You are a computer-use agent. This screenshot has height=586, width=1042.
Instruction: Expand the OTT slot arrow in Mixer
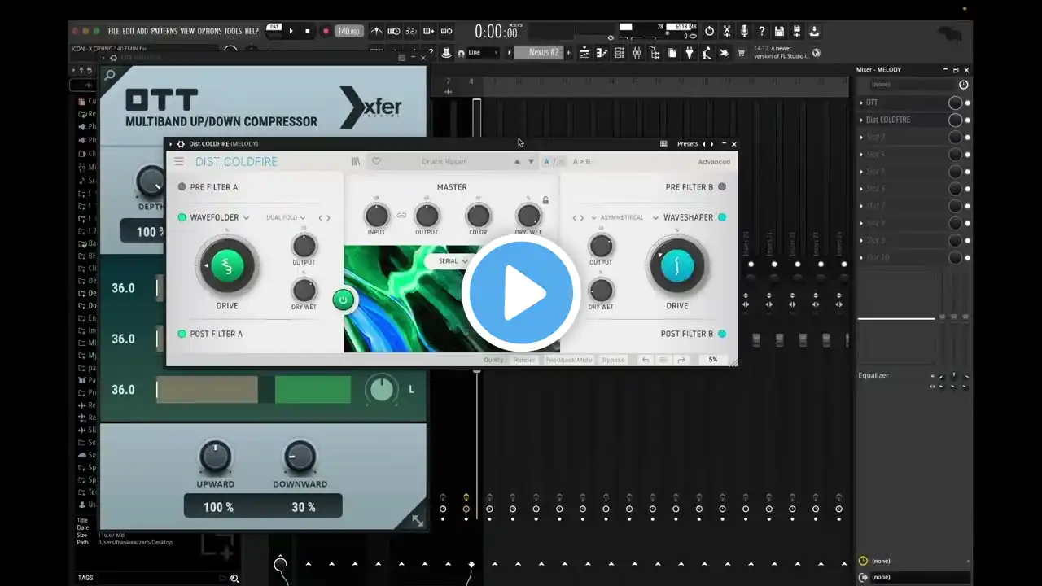pyautogui.click(x=862, y=103)
